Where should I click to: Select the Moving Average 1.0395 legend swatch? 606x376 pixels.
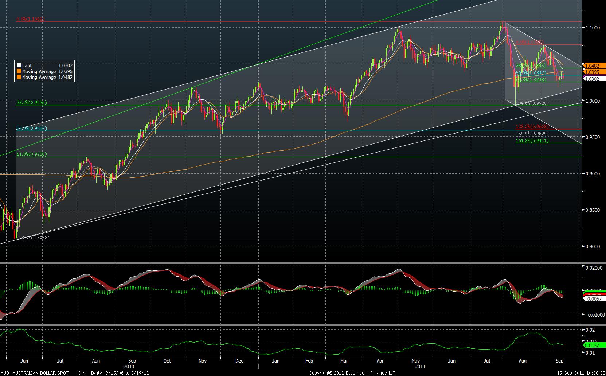coord(19,71)
